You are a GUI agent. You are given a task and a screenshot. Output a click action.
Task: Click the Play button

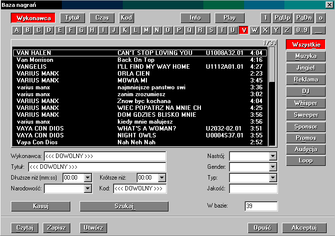click(x=230, y=18)
